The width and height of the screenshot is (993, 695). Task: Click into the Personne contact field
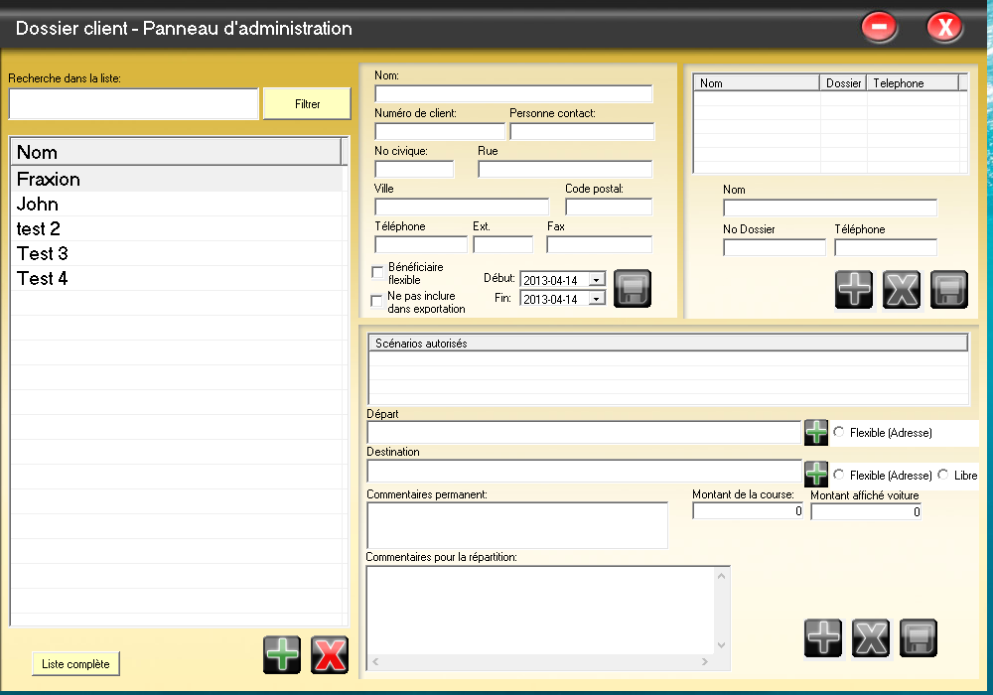[x=582, y=131]
